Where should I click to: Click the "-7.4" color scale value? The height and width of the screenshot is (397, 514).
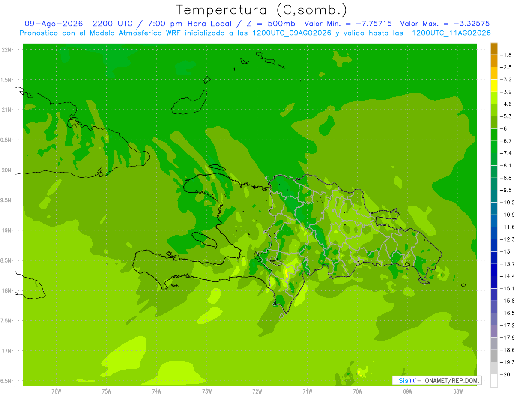coord(506,153)
